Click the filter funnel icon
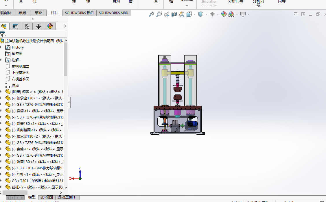 click(2, 34)
